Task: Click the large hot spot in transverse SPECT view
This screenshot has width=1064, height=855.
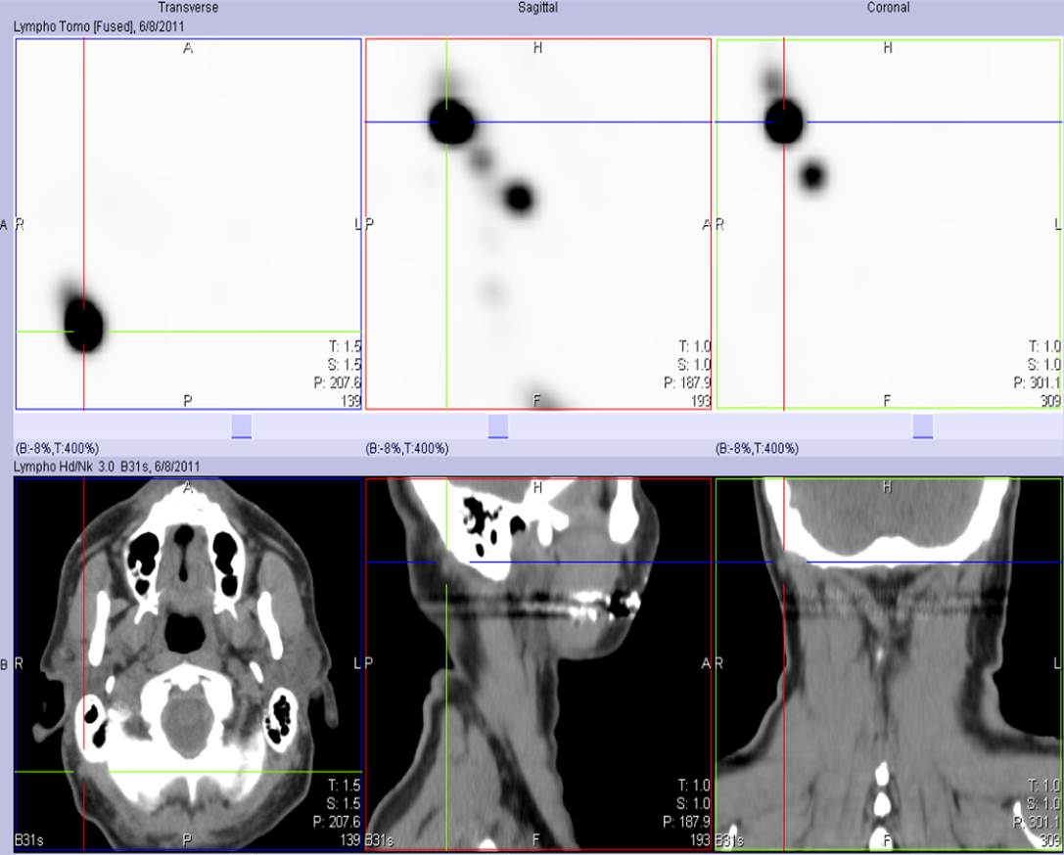Action: pyautogui.click(x=83, y=325)
